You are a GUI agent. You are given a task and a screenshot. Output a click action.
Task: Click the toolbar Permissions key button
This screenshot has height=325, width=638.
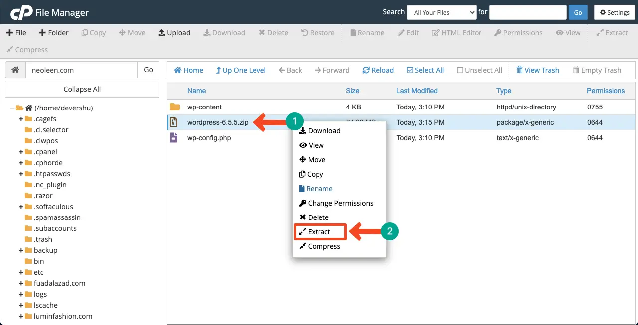click(x=518, y=33)
